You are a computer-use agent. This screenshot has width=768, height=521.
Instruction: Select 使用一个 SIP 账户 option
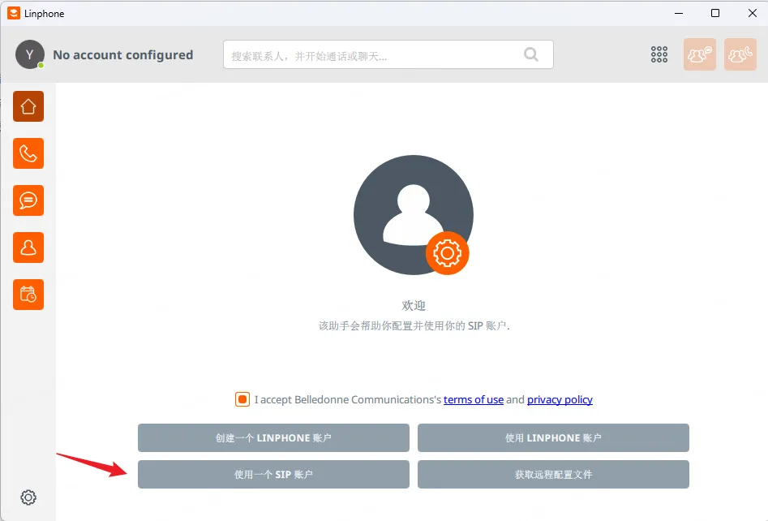(273, 474)
